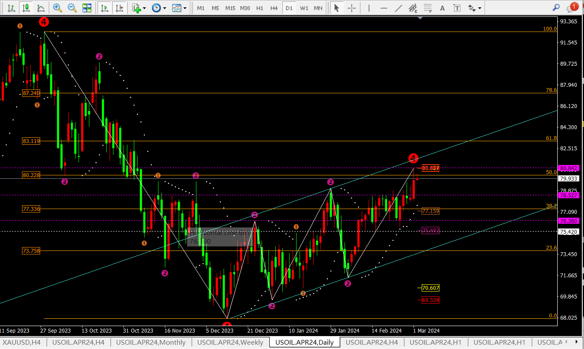Zoom out of the chart
The image size is (584, 349).
point(72,8)
